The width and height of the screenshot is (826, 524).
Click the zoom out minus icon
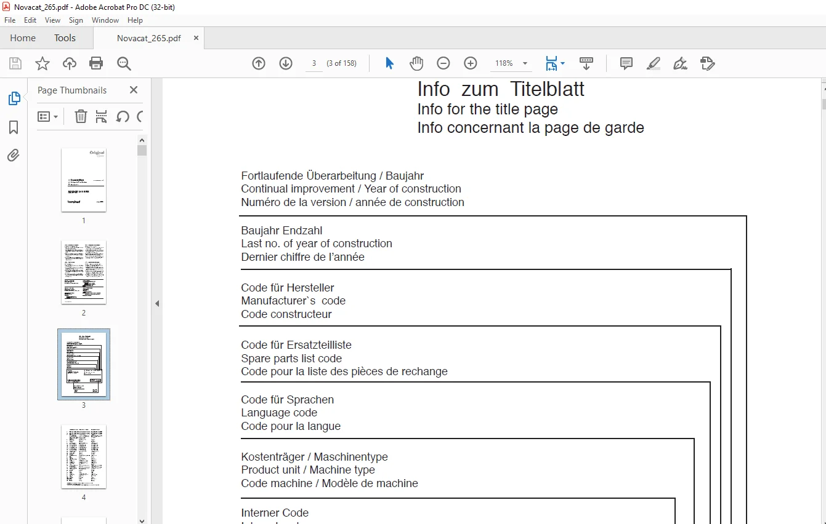[443, 63]
